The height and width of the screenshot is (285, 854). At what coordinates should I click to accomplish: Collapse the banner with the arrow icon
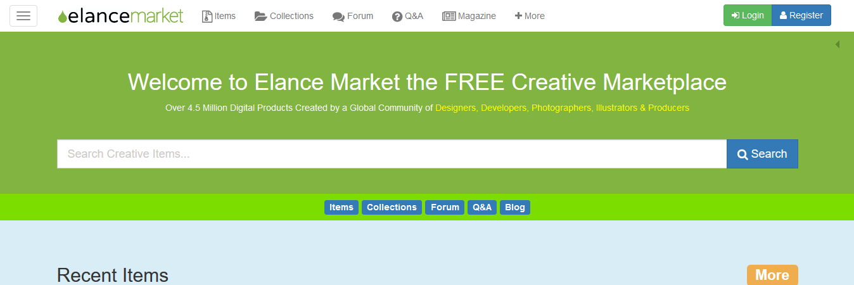coord(838,44)
